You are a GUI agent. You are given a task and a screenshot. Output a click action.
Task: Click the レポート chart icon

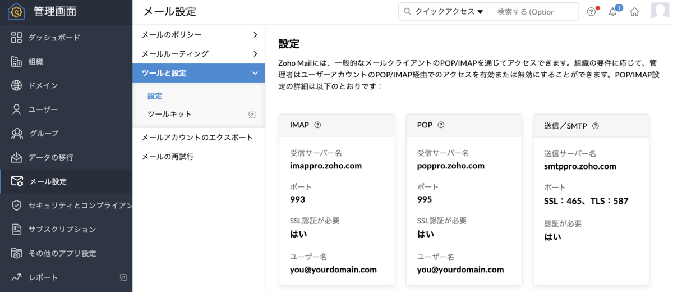pos(16,277)
